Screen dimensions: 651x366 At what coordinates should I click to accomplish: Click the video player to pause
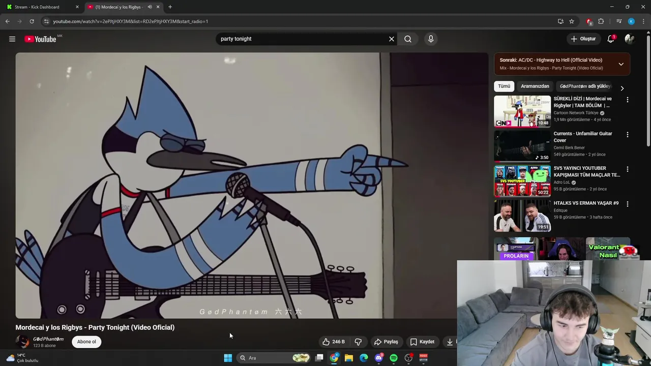tap(252, 186)
